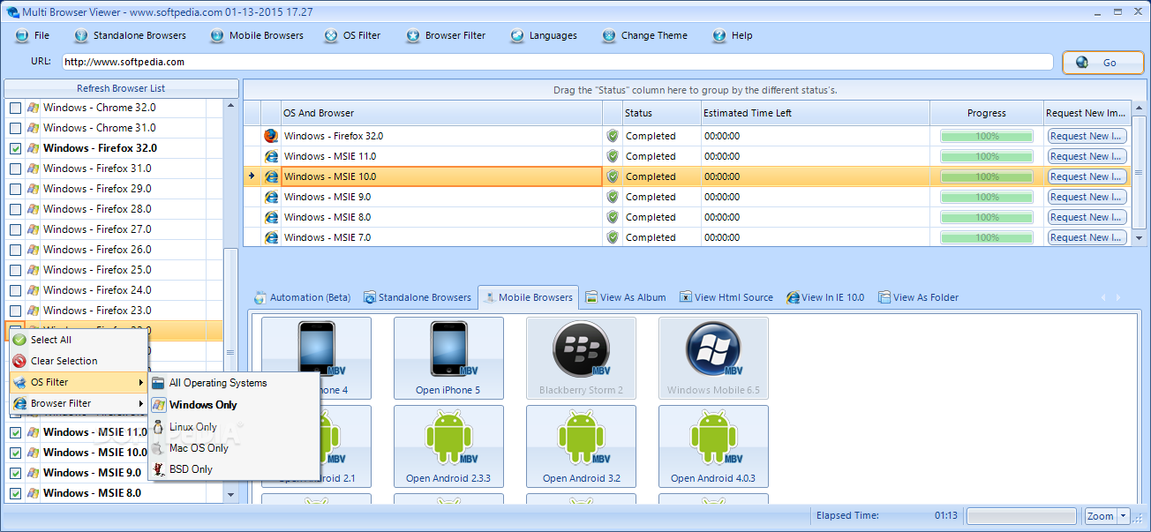Viewport: 1151px width, 532px height.
Task: Check the Windows - Firefox 27.0 checkbox
Action: [15, 229]
